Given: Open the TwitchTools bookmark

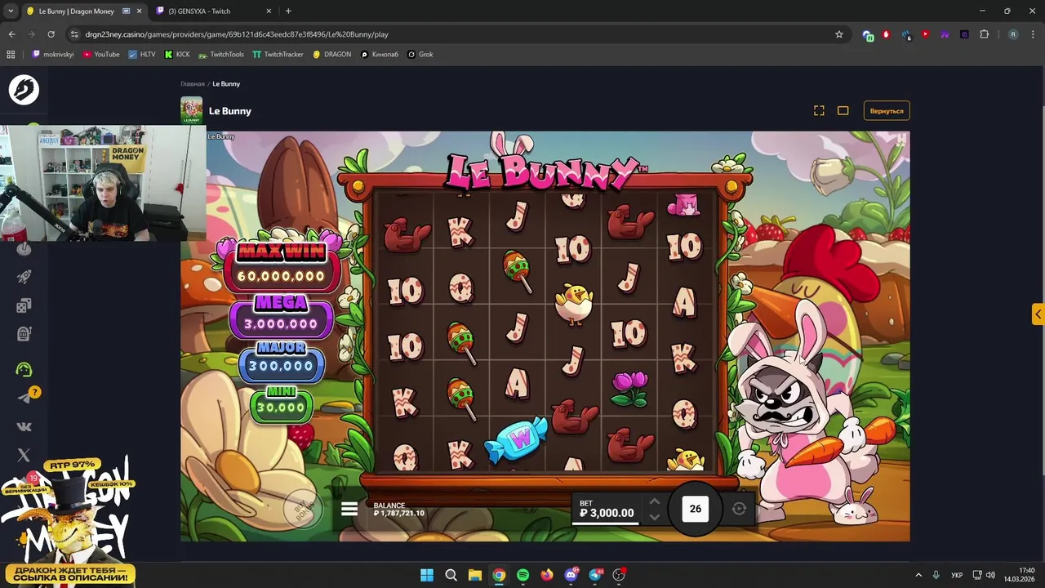Looking at the screenshot, I should tap(221, 54).
